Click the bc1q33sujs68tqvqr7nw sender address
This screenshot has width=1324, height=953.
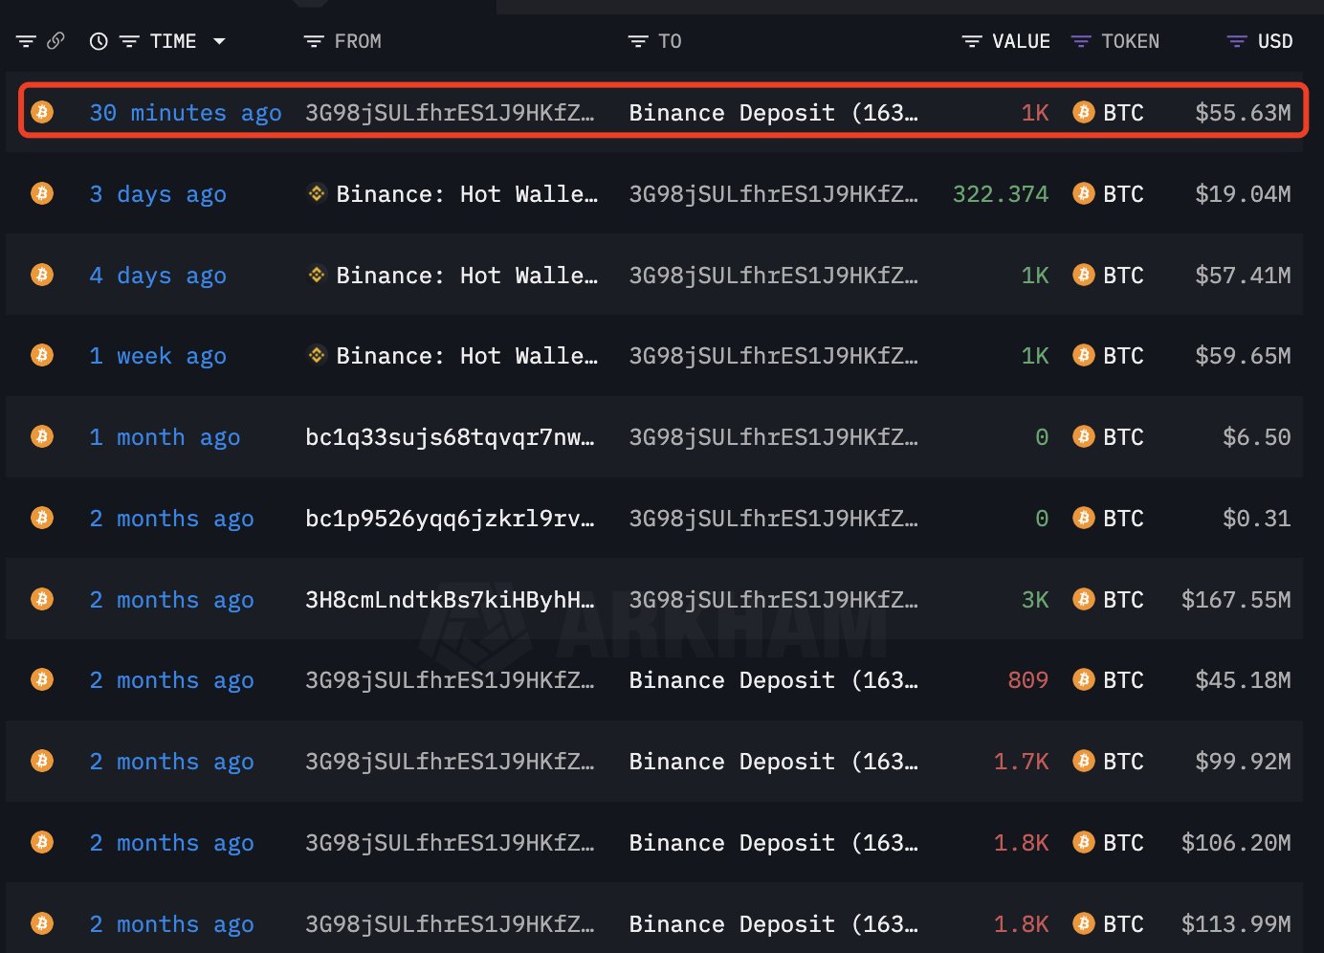450,436
